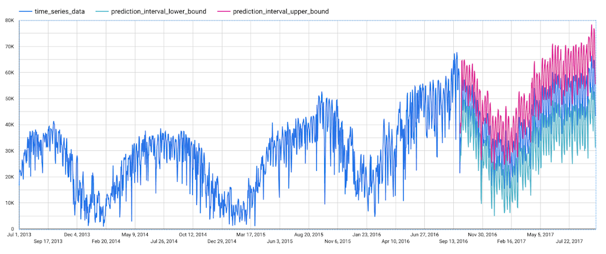Image resolution: width=606 pixels, height=254 pixels.
Task: Click the 50K y-axis label
Action: (x=9, y=99)
